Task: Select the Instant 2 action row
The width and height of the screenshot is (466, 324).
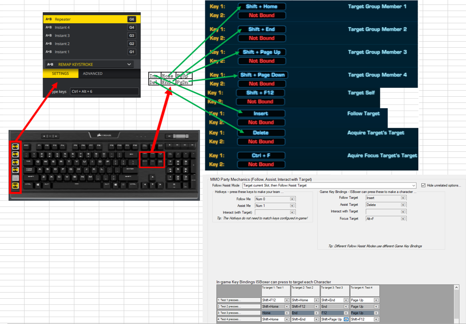Action: click(x=91, y=44)
